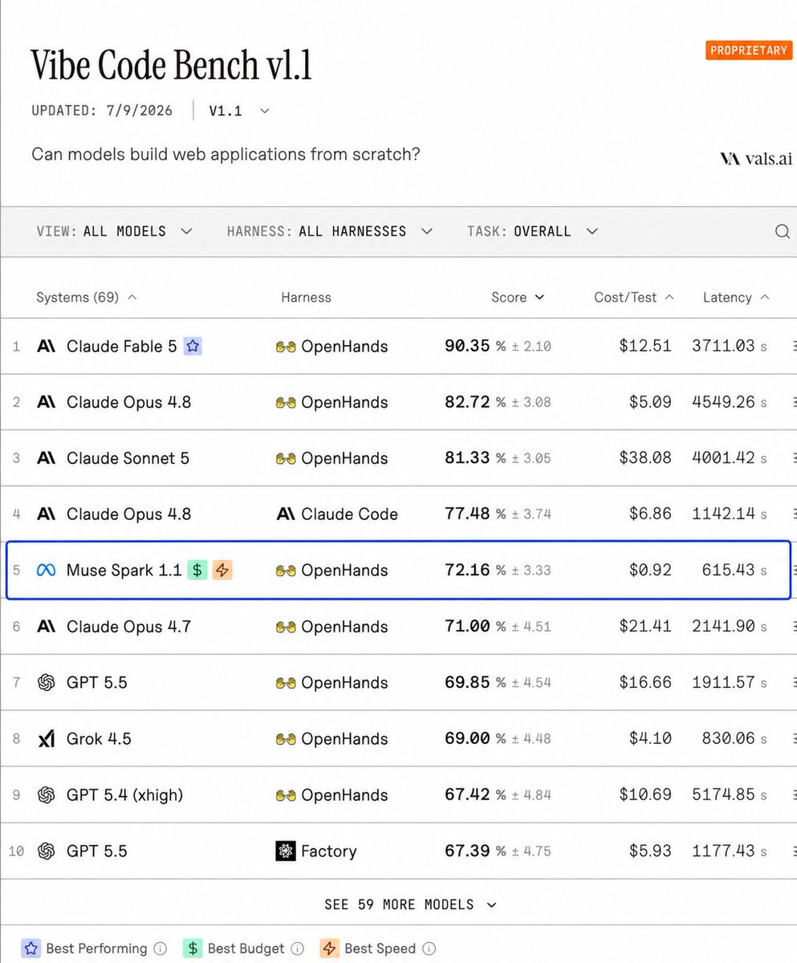Click the Claude Code harness label
Screen dimensions: 797x963
point(349,514)
